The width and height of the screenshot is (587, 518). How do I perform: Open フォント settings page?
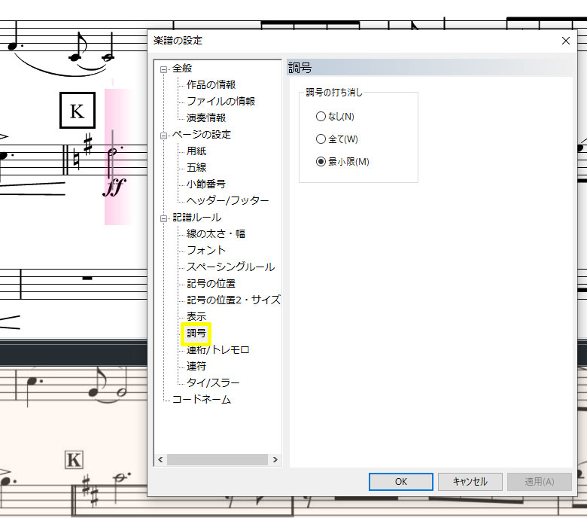point(206,250)
